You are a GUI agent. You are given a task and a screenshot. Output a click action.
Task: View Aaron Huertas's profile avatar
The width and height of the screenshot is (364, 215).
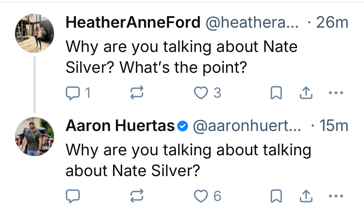[35, 137]
